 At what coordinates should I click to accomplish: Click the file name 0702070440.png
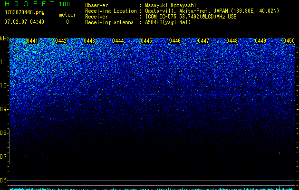pos(24,13)
